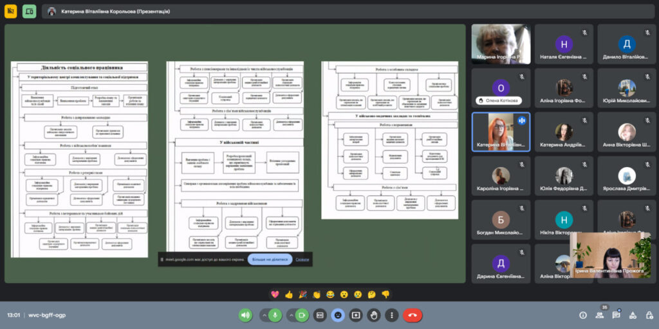Viewport: 659px width, 329px height.
Task: Expand microphone audio settings arrow
Action: (263, 316)
